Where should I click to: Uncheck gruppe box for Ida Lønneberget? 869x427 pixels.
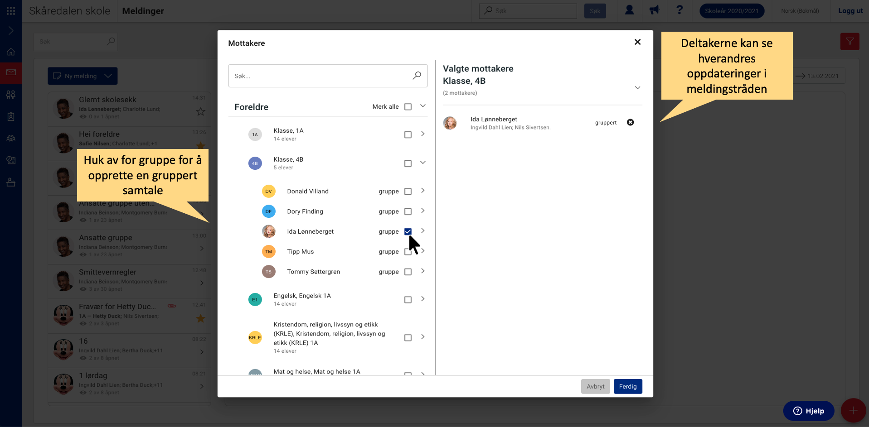pos(408,231)
